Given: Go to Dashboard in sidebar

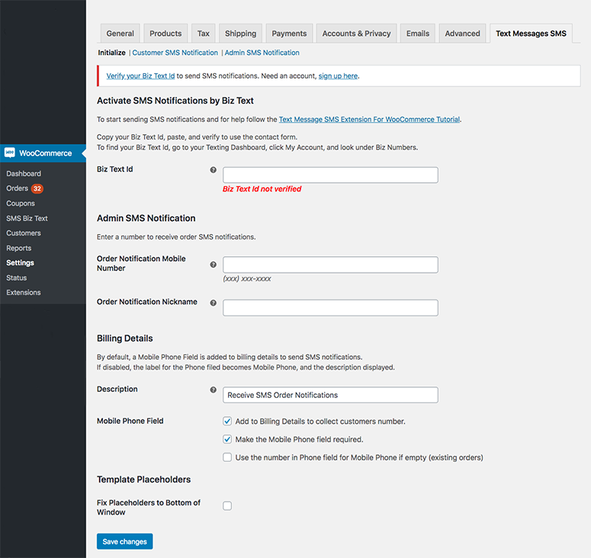Looking at the screenshot, I should pos(24,174).
